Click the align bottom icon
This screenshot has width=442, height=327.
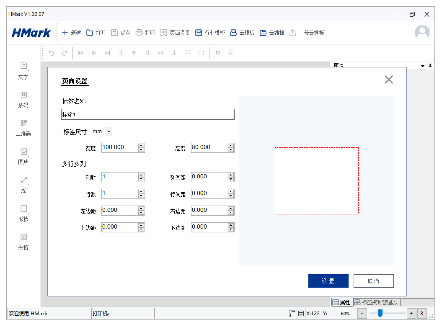click(x=147, y=53)
